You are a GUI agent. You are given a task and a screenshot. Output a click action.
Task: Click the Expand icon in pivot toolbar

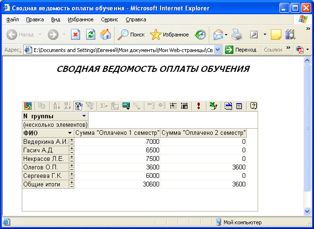coord(162,106)
